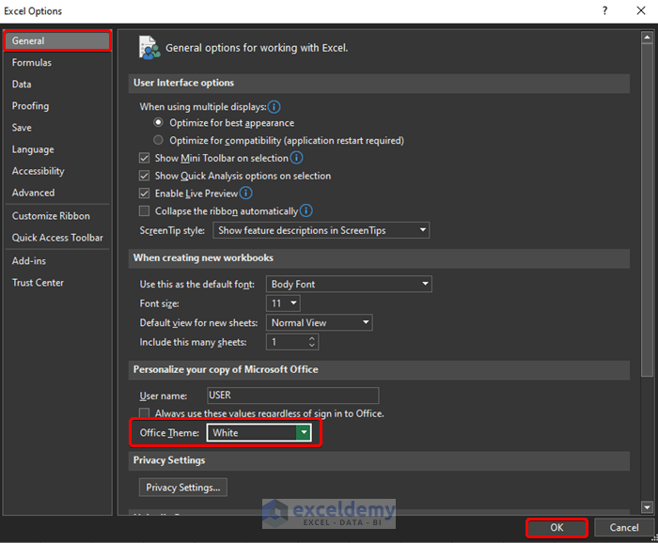Click the OK button
Screen dimensions: 658x543
pos(556,527)
